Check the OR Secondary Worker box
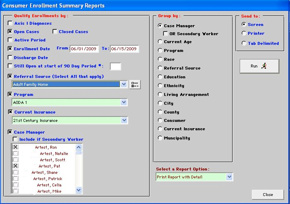This screenshot has height=204, width=290. point(166,34)
